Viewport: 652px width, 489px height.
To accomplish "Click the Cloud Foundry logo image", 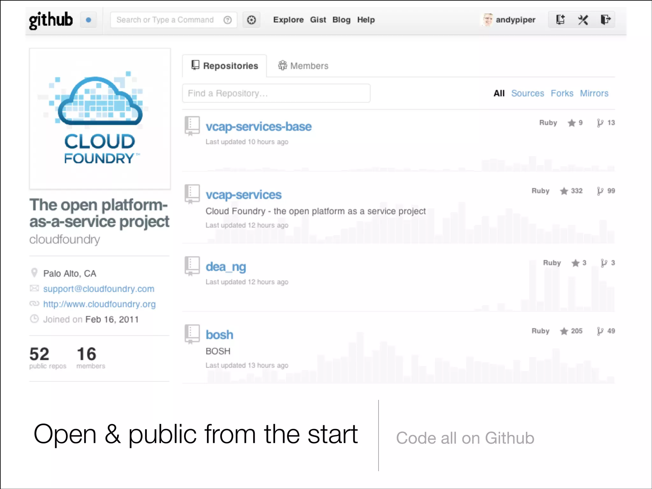I will (100, 119).
